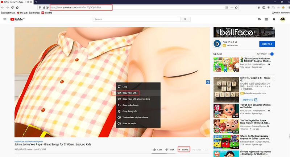Viewport: 290px width, 157px height.
Task: Open the browser library icon
Action: 259,8
